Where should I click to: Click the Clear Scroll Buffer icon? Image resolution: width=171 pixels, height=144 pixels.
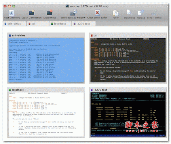click(97, 13)
